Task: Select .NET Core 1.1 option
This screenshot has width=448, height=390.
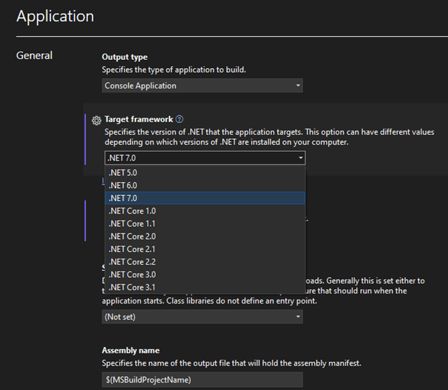Action: (x=205, y=224)
